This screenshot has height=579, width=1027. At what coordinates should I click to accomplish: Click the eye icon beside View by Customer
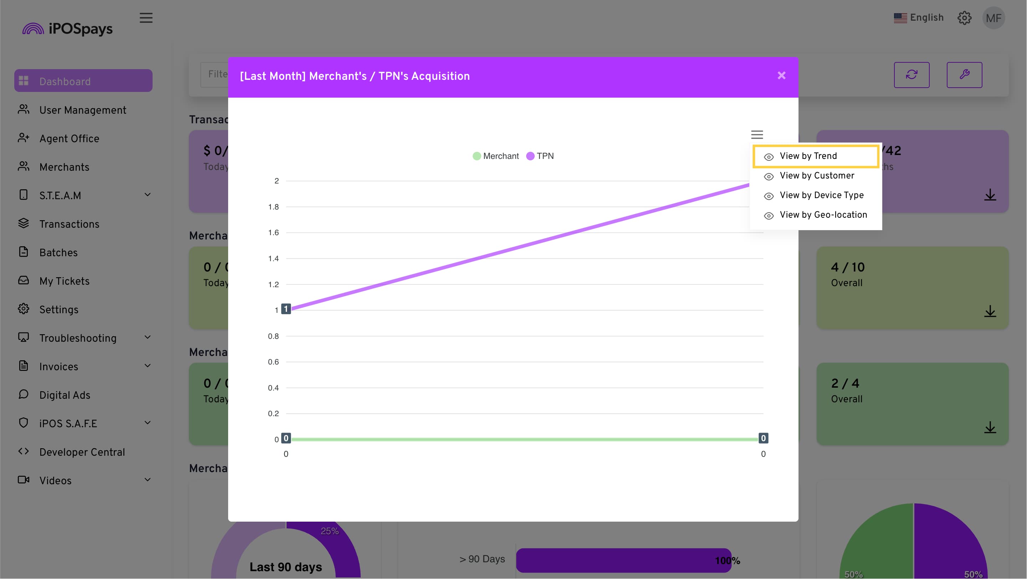click(x=769, y=176)
